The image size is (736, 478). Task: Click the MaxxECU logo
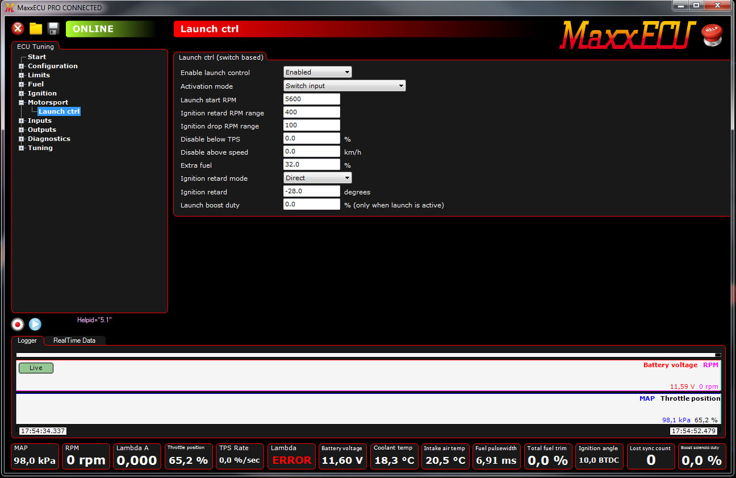tap(628, 35)
